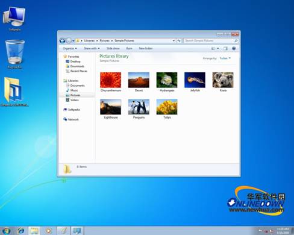This screenshot has width=294, height=235.
Task: Click the folder icon on the desktop
Action: click(x=14, y=92)
